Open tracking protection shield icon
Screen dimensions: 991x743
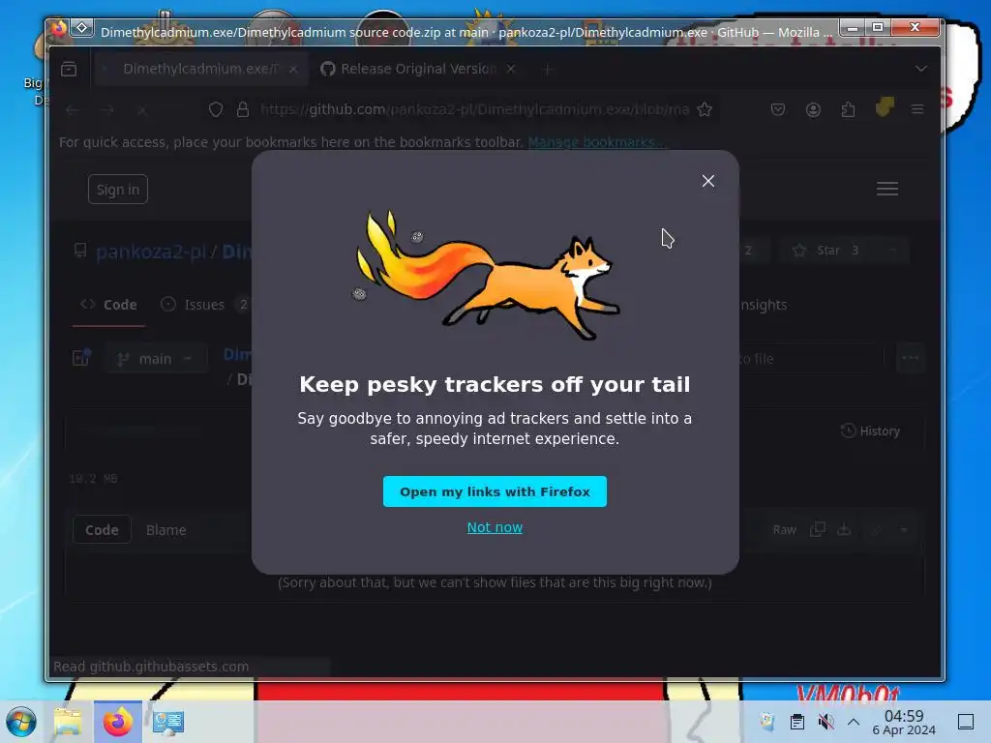coord(216,110)
